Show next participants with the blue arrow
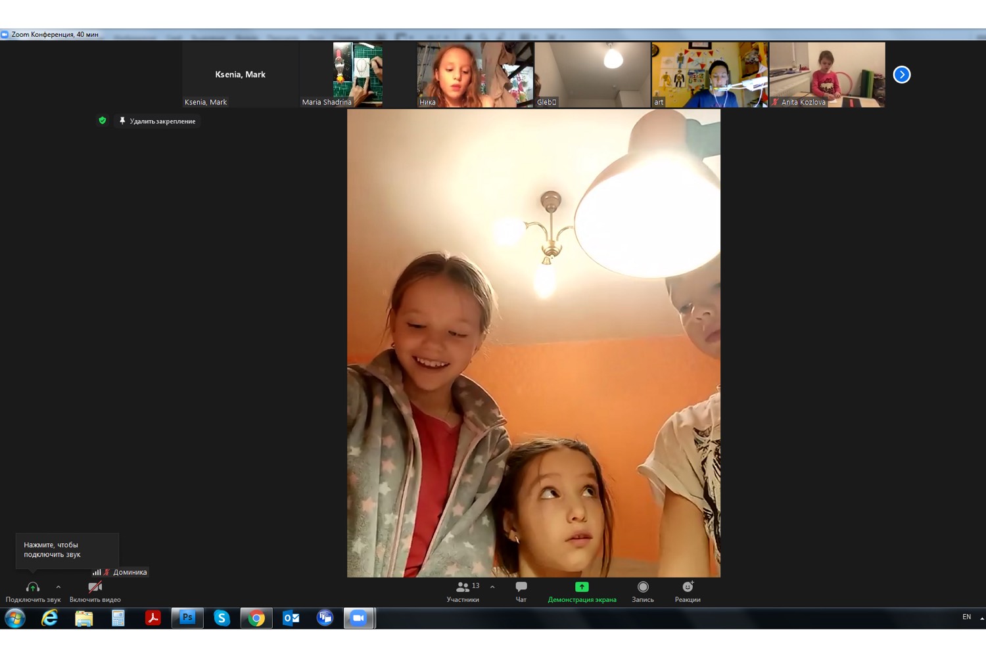 [x=902, y=75]
